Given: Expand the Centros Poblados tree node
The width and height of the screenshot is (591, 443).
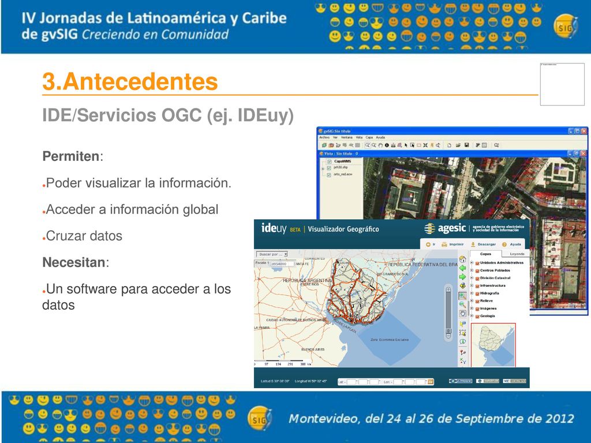Looking at the screenshot, I should point(472,270).
